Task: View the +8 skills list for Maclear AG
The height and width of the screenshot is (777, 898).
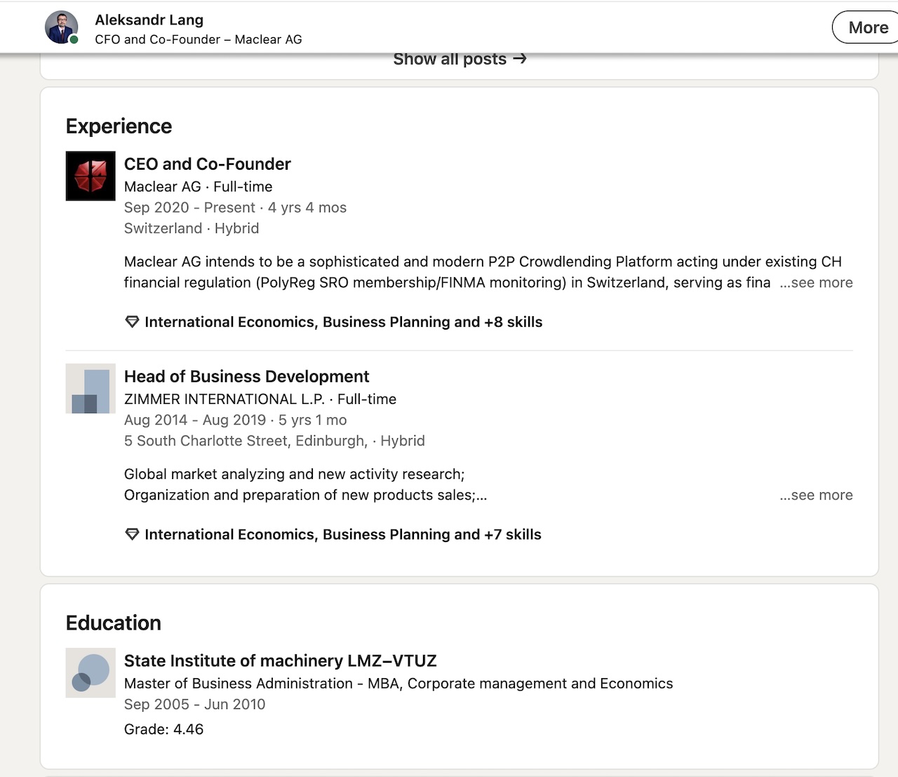Action: pyautogui.click(x=343, y=322)
